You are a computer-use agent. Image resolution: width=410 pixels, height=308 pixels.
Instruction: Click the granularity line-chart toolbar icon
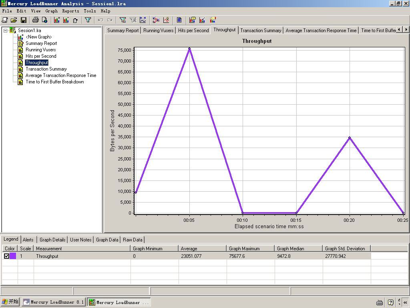(143, 20)
